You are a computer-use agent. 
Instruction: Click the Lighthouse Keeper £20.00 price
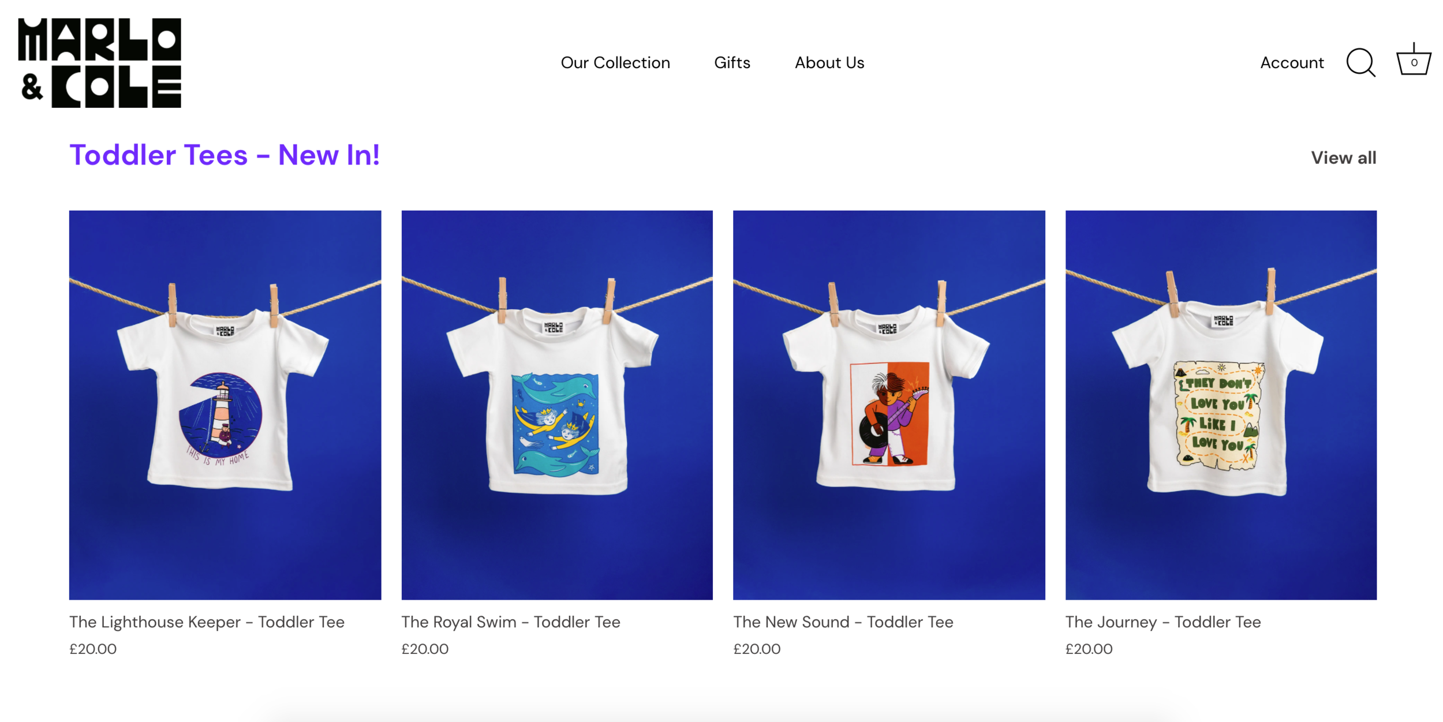click(93, 649)
